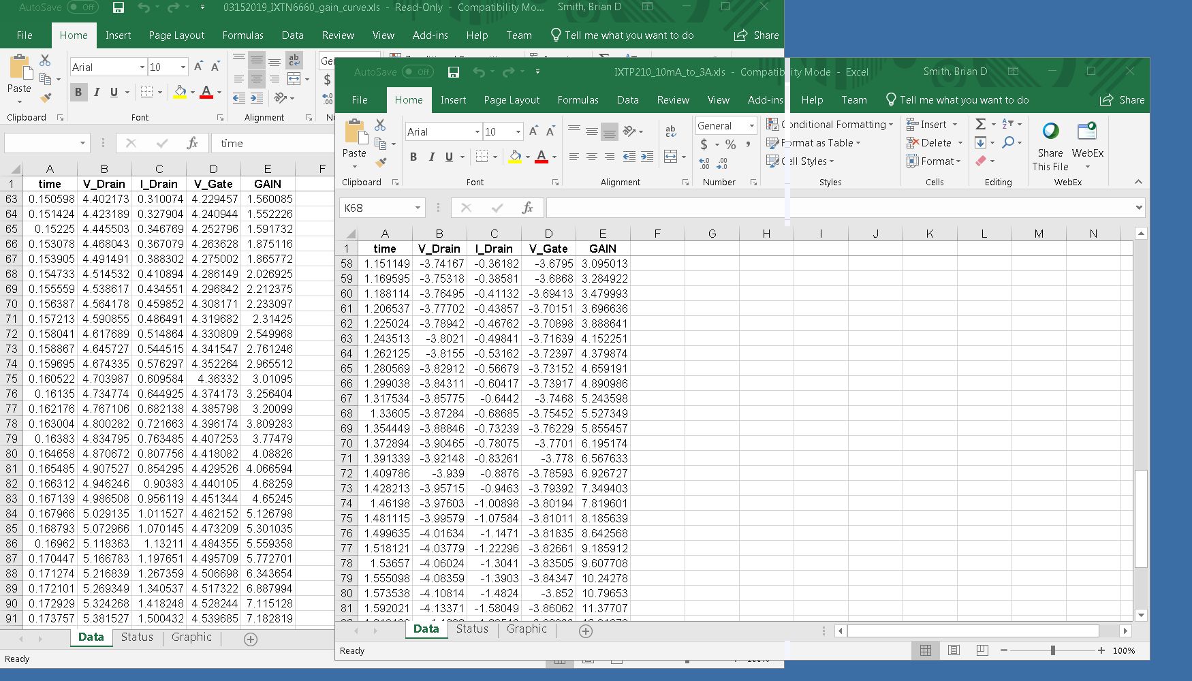Click Clear eraser icon in IXTP210 window
This screenshot has height=681, width=1192.
click(x=980, y=161)
